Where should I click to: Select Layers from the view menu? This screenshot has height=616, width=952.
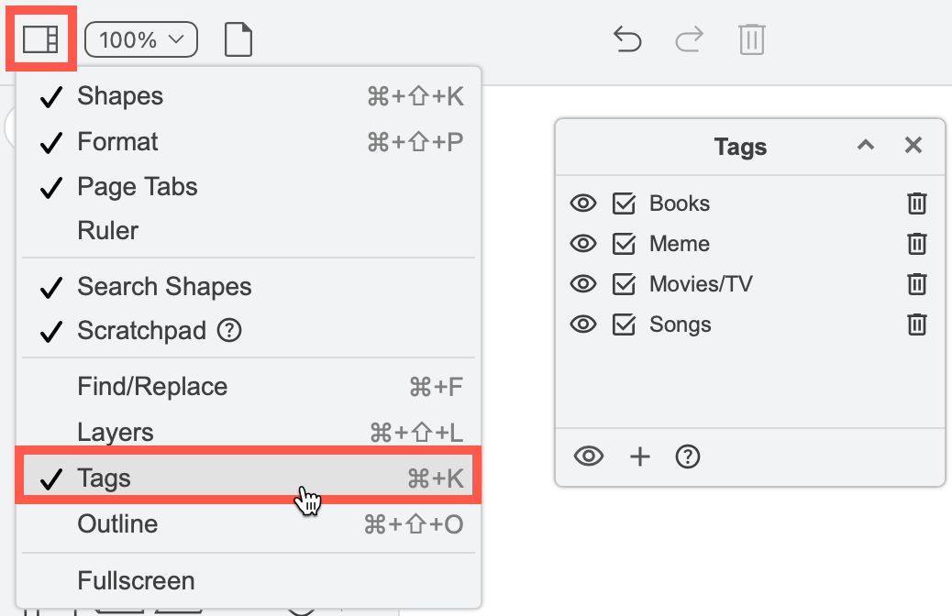click(x=115, y=432)
